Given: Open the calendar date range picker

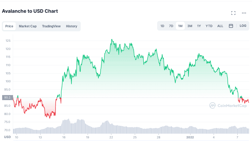Looking at the screenshot, I should [x=231, y=26].
